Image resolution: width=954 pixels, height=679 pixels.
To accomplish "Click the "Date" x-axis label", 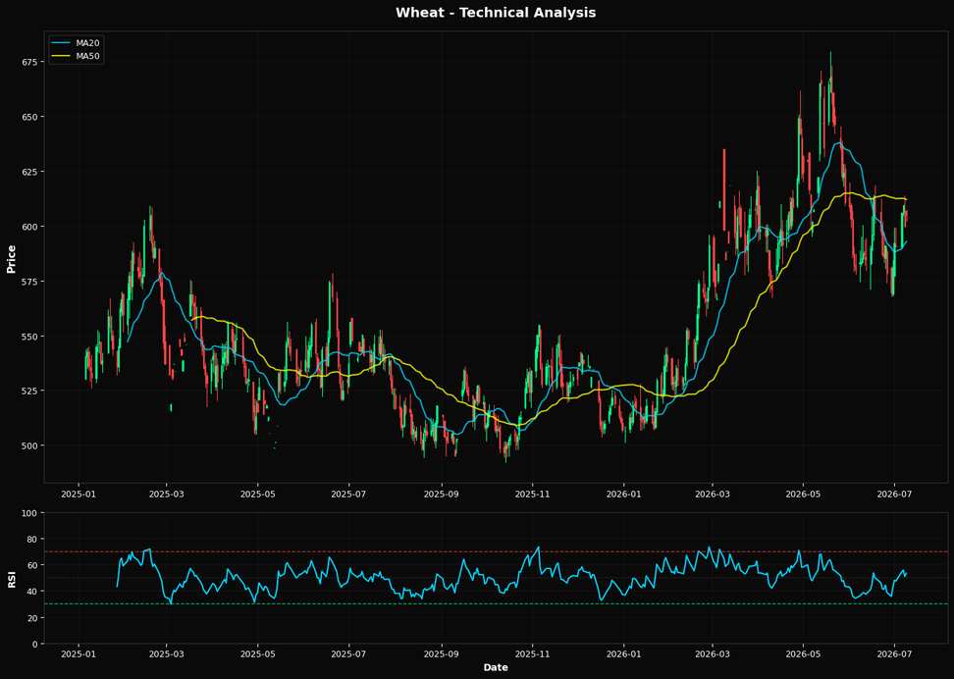I will coord(496,667).
